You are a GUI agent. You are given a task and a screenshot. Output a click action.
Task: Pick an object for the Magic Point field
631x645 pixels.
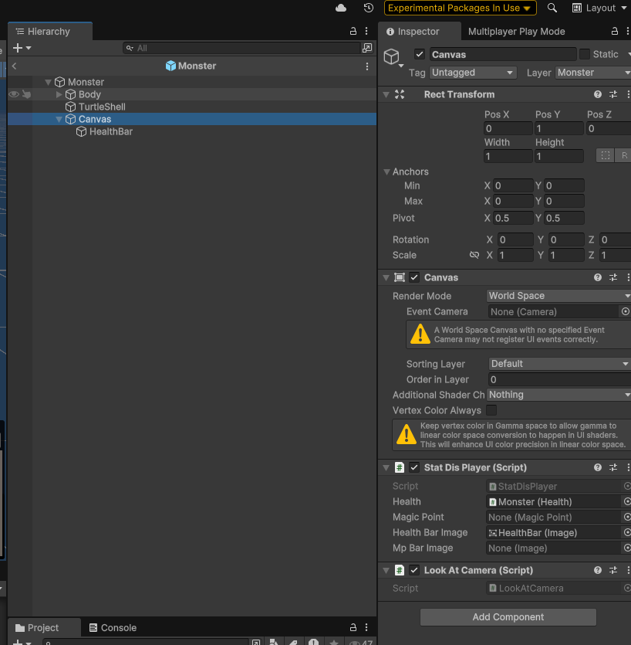pos(627,517)
